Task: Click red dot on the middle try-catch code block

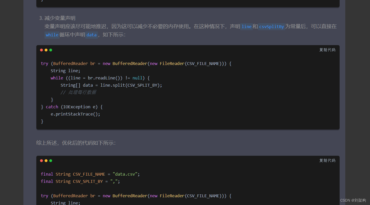Action: coord(41,50)
